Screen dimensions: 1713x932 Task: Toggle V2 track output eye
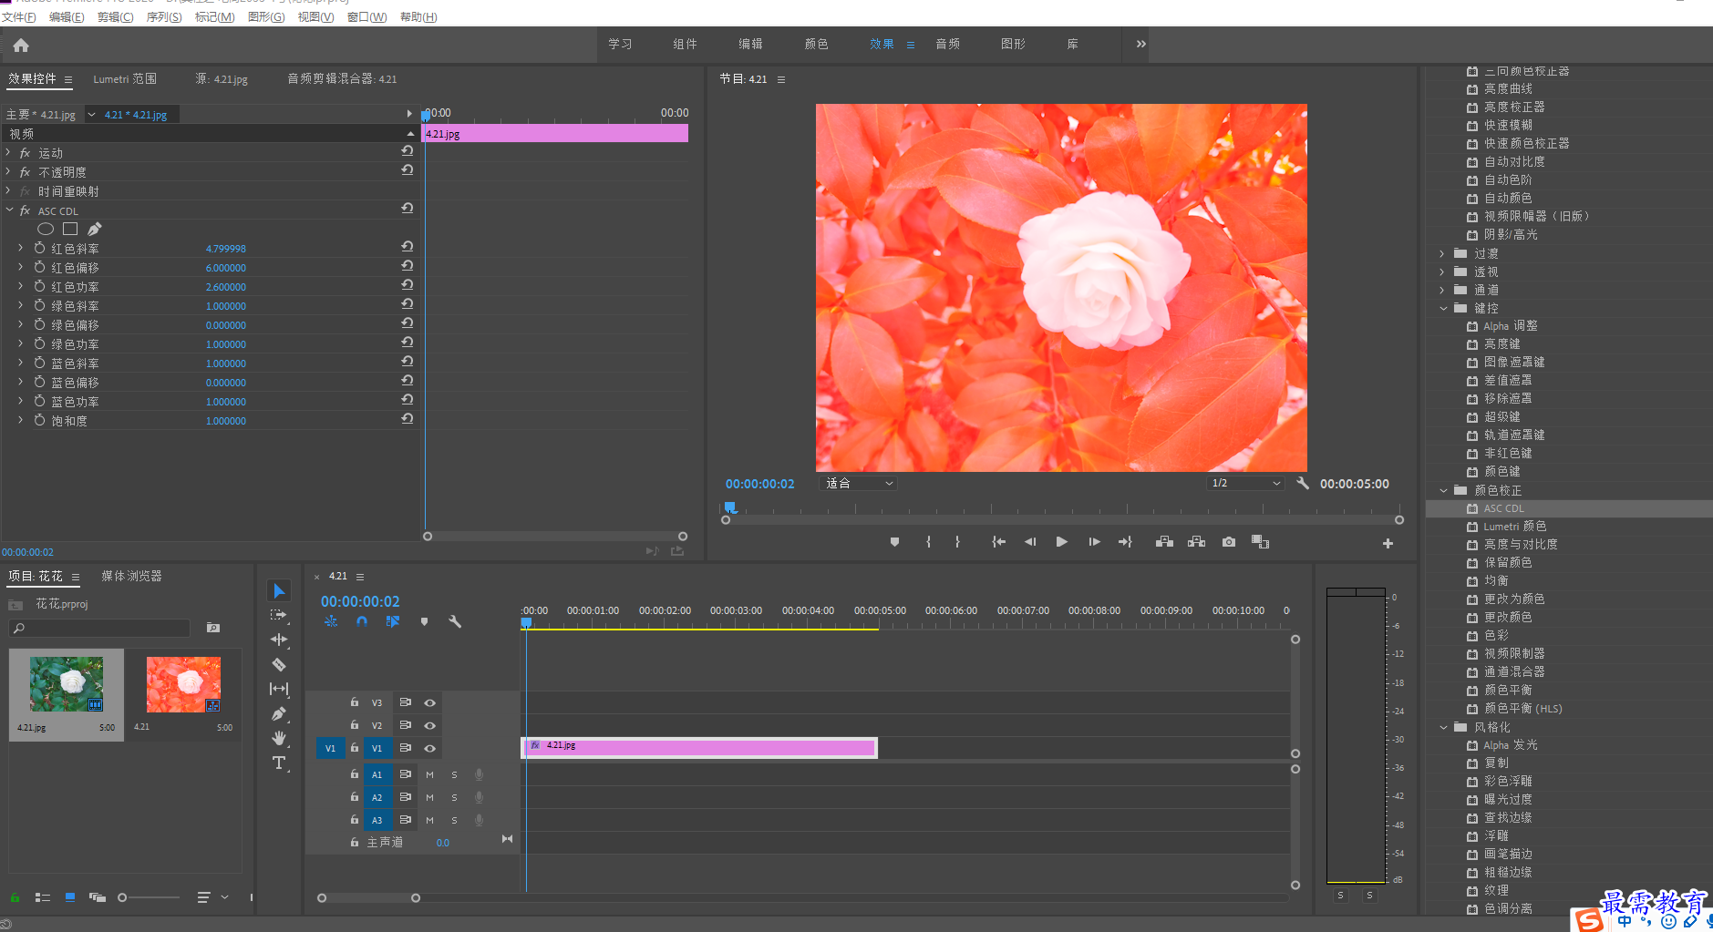[429, 725]
